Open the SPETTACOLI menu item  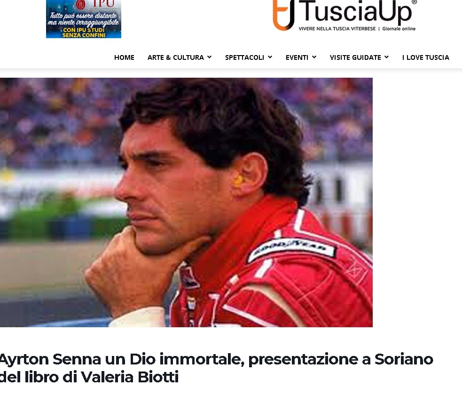coord(244,57)
